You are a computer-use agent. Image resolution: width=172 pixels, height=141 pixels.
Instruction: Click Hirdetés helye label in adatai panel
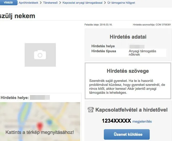coord(103,46)
